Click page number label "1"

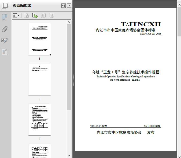pos(39,59)
